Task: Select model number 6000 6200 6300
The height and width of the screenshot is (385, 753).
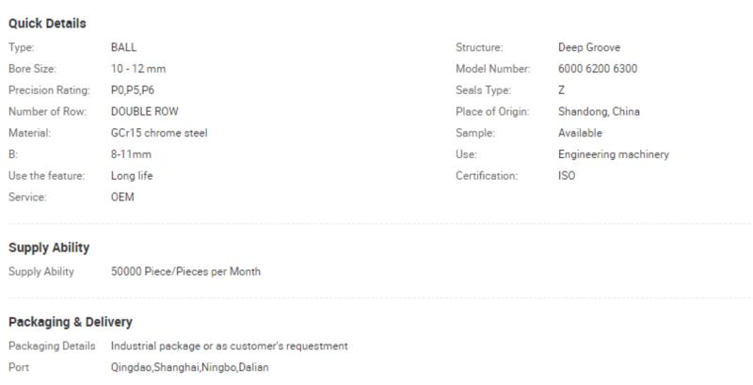Action: click(x=598, y=69)
